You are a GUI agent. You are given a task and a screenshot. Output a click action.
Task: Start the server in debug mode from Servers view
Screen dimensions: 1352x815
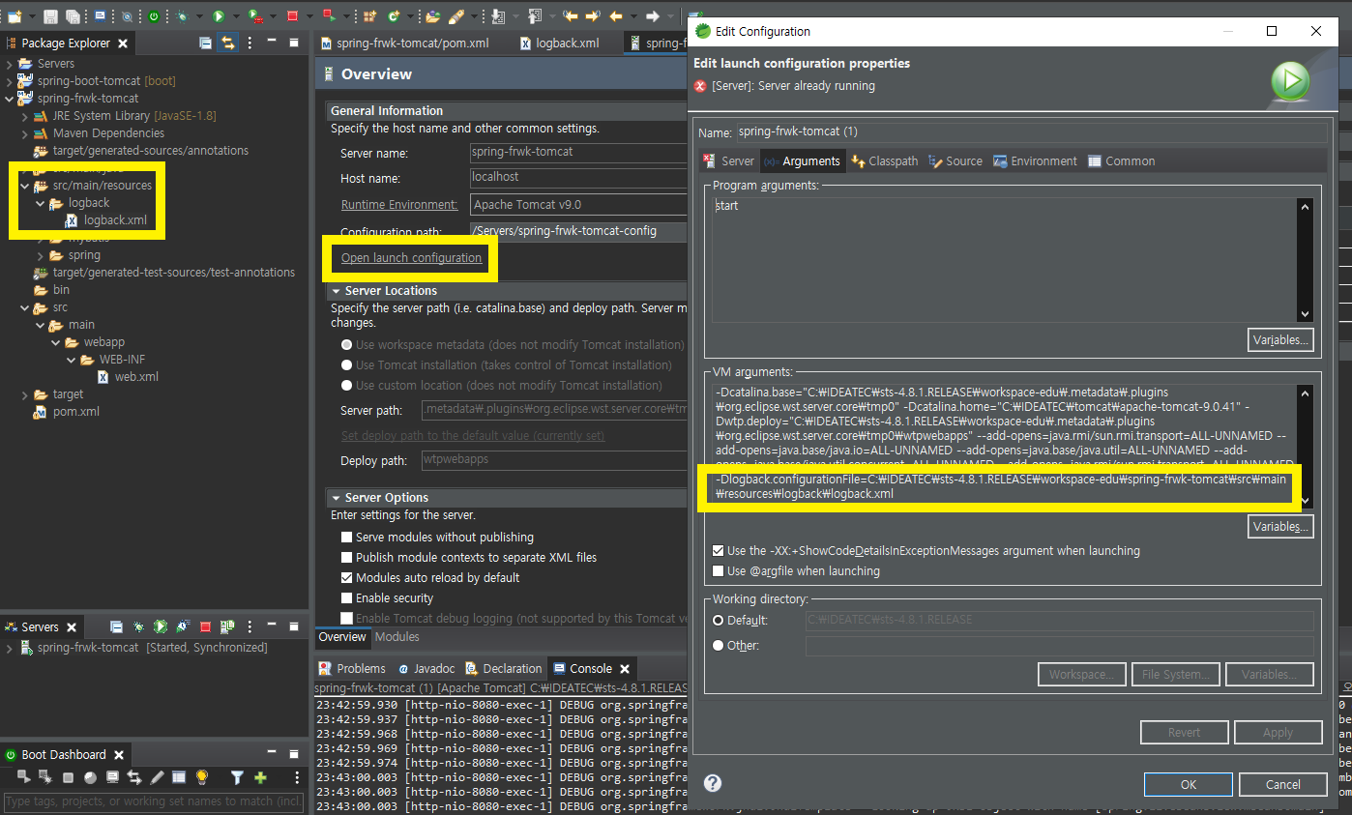point(139,626)
